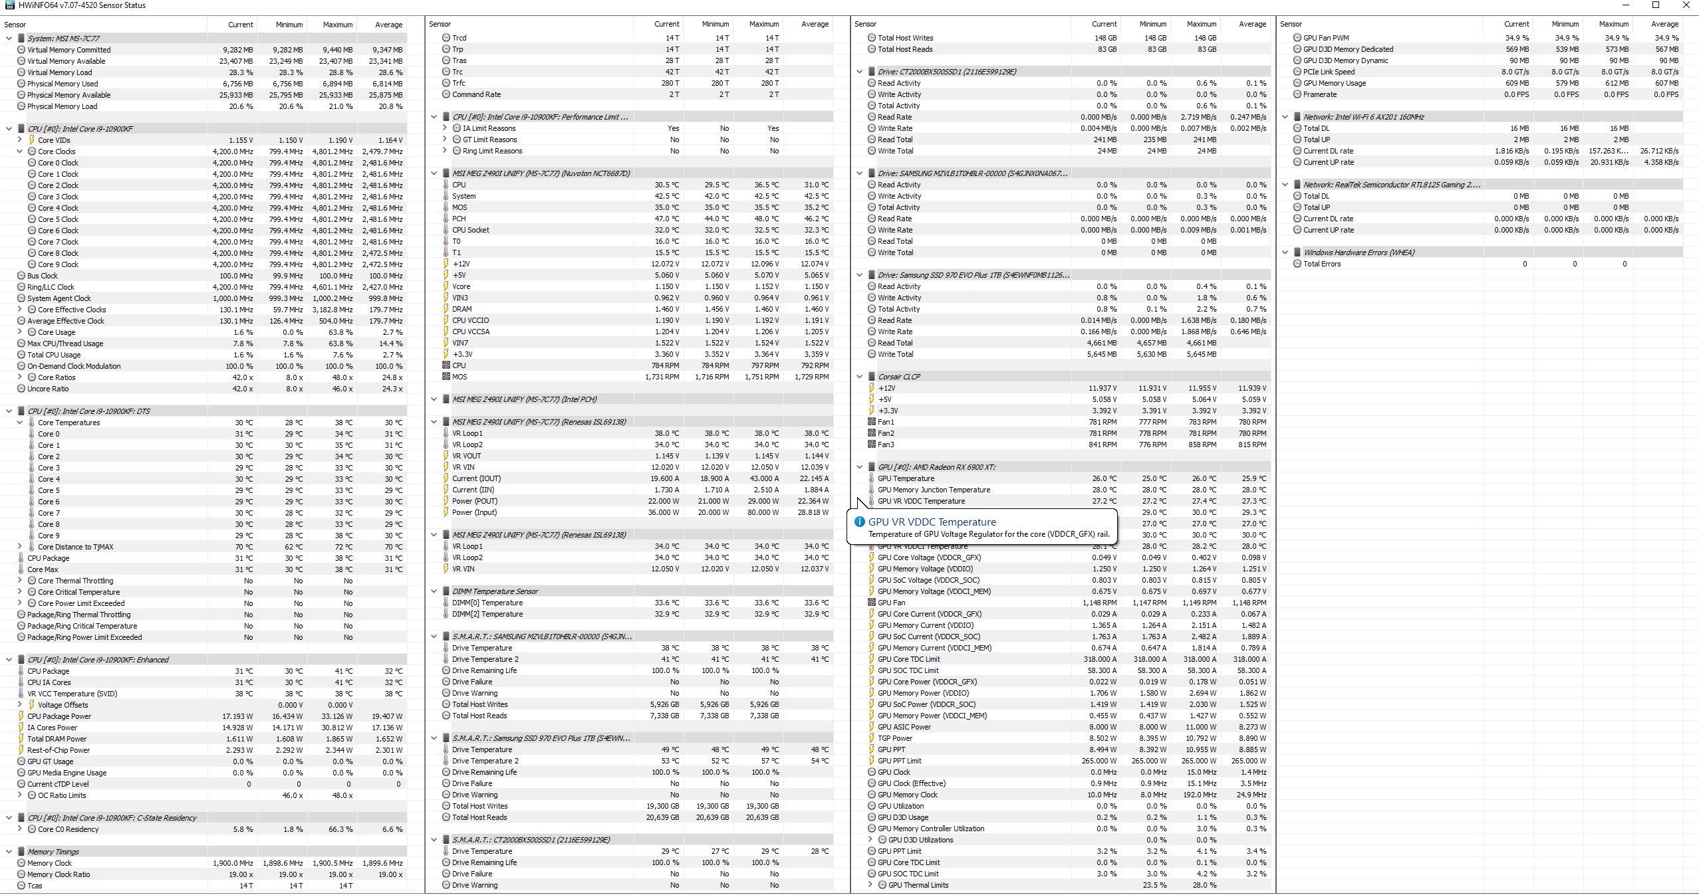The height and width of the screenshot is (895, 1699).
Task: Click the Corsair +5V lightning icon
Action: [x=872, y=399]
